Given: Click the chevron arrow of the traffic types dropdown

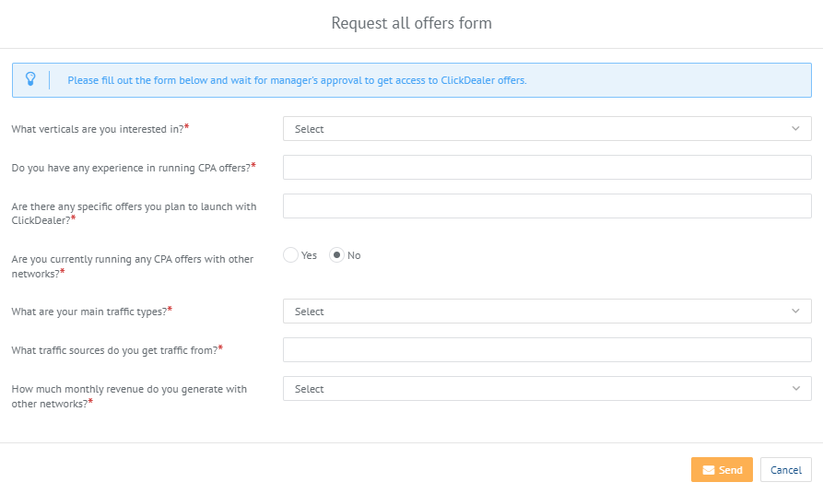Looking at the screenshot, I should pyautogui.click(x=795, y=312).
